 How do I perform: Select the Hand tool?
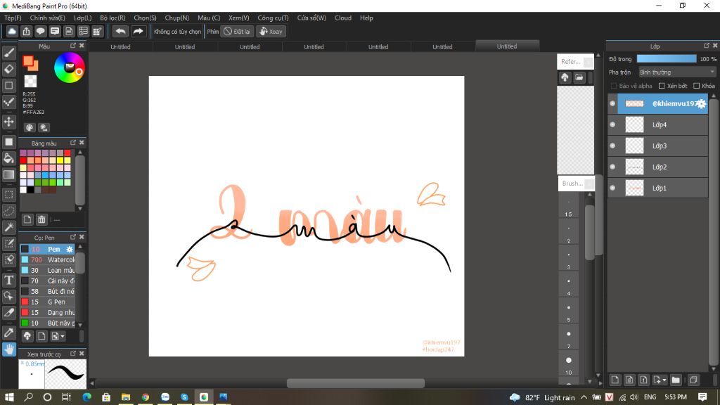click(x=8, y=349)
